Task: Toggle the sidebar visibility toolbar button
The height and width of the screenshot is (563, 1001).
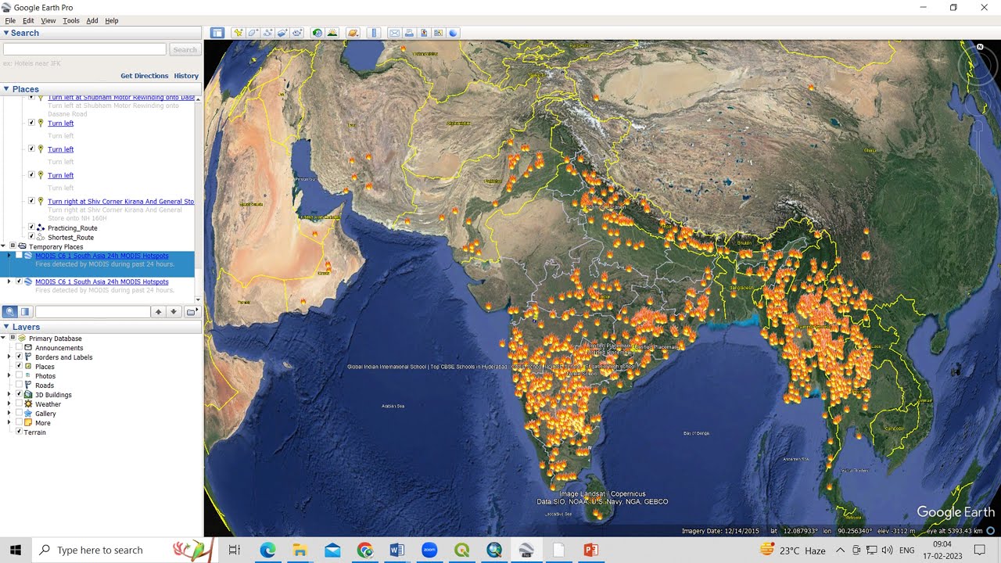Action: click(x=217, y=33)
